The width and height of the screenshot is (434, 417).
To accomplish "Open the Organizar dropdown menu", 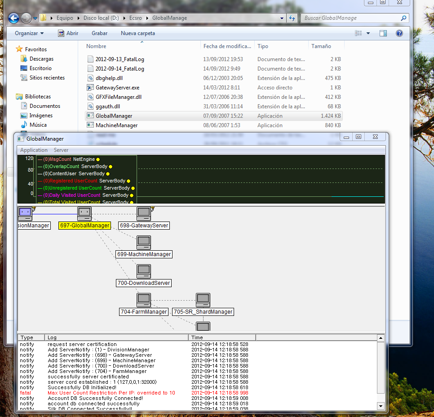I will click(29, 33).
